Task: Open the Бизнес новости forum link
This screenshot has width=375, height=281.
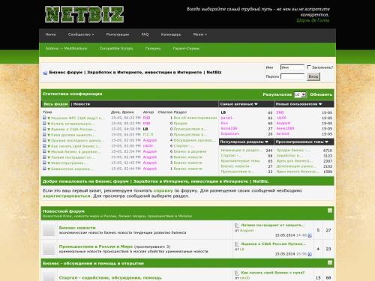Action: (x=77, y=228)
